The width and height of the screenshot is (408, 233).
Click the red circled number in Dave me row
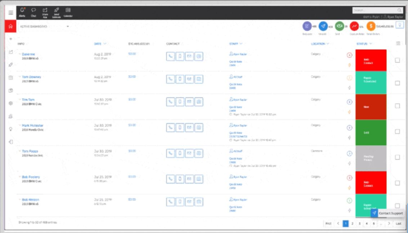pyautogui.click(x=349, y=55)
